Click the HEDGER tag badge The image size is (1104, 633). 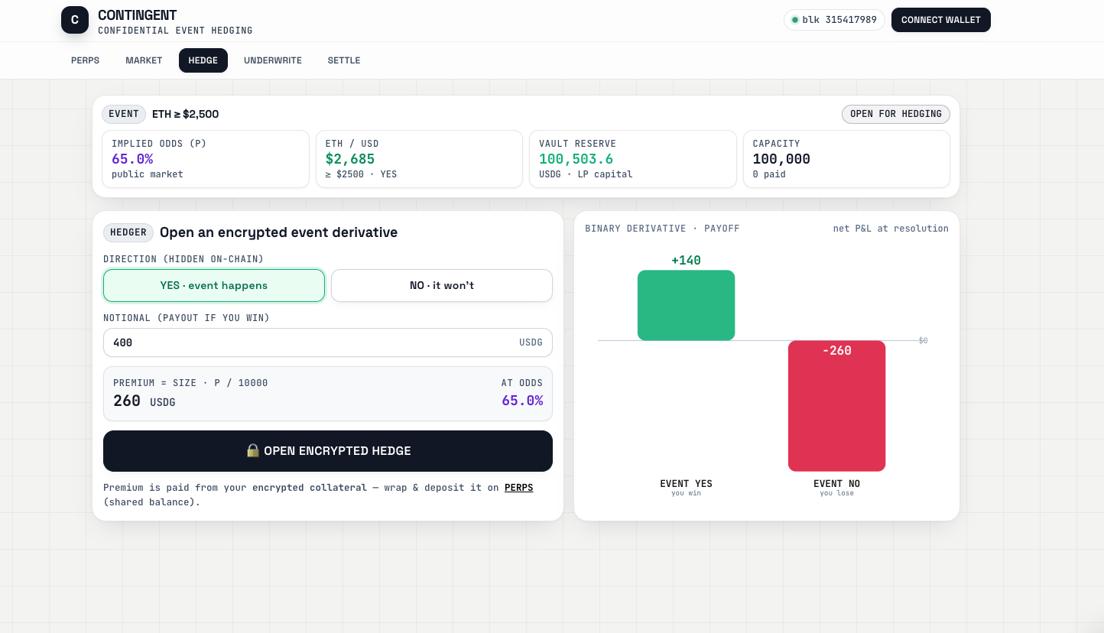(128, 232)
